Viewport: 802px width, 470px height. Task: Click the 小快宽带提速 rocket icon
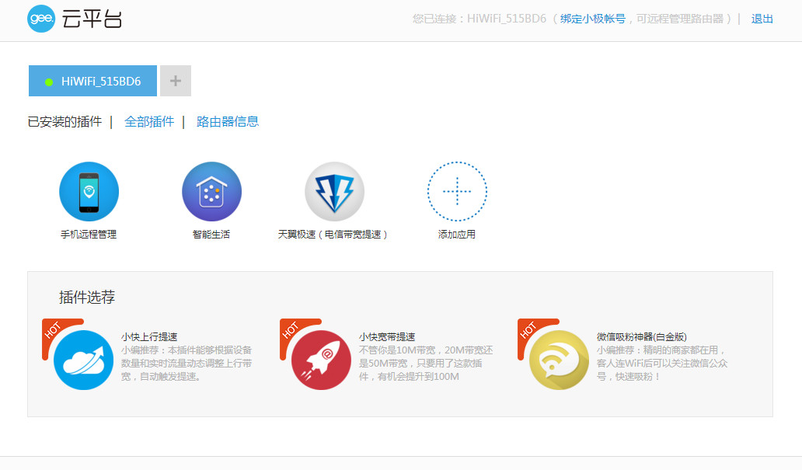pos(321,360)
